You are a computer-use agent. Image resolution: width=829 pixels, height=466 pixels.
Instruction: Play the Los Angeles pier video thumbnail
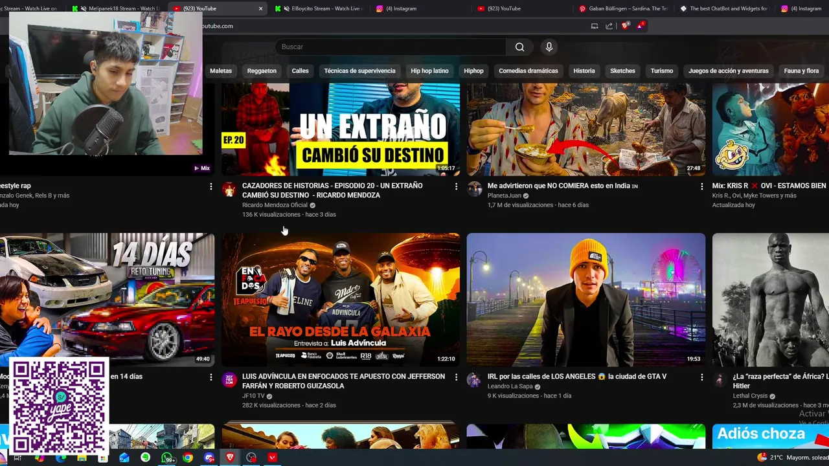(586, 300)
